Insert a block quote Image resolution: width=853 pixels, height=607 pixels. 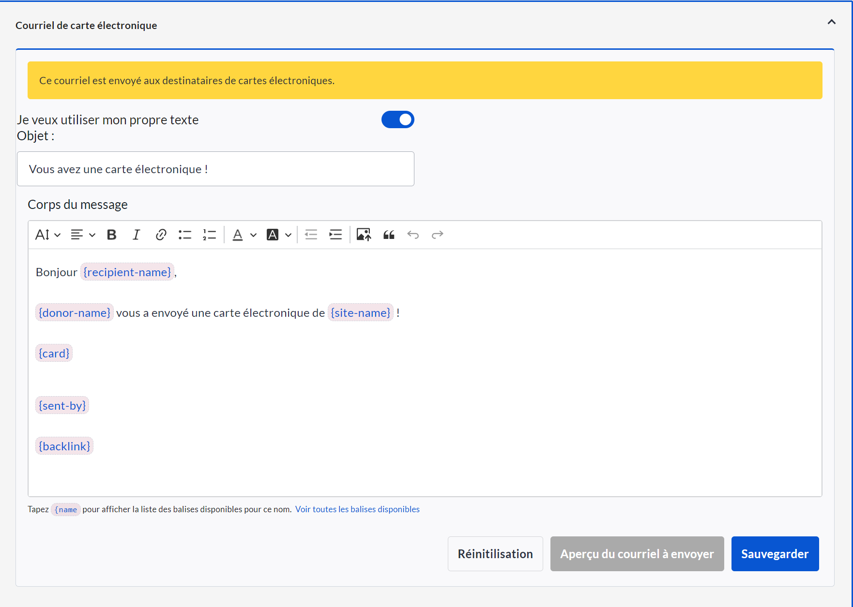pyautogui.click(x=389, y=235)
